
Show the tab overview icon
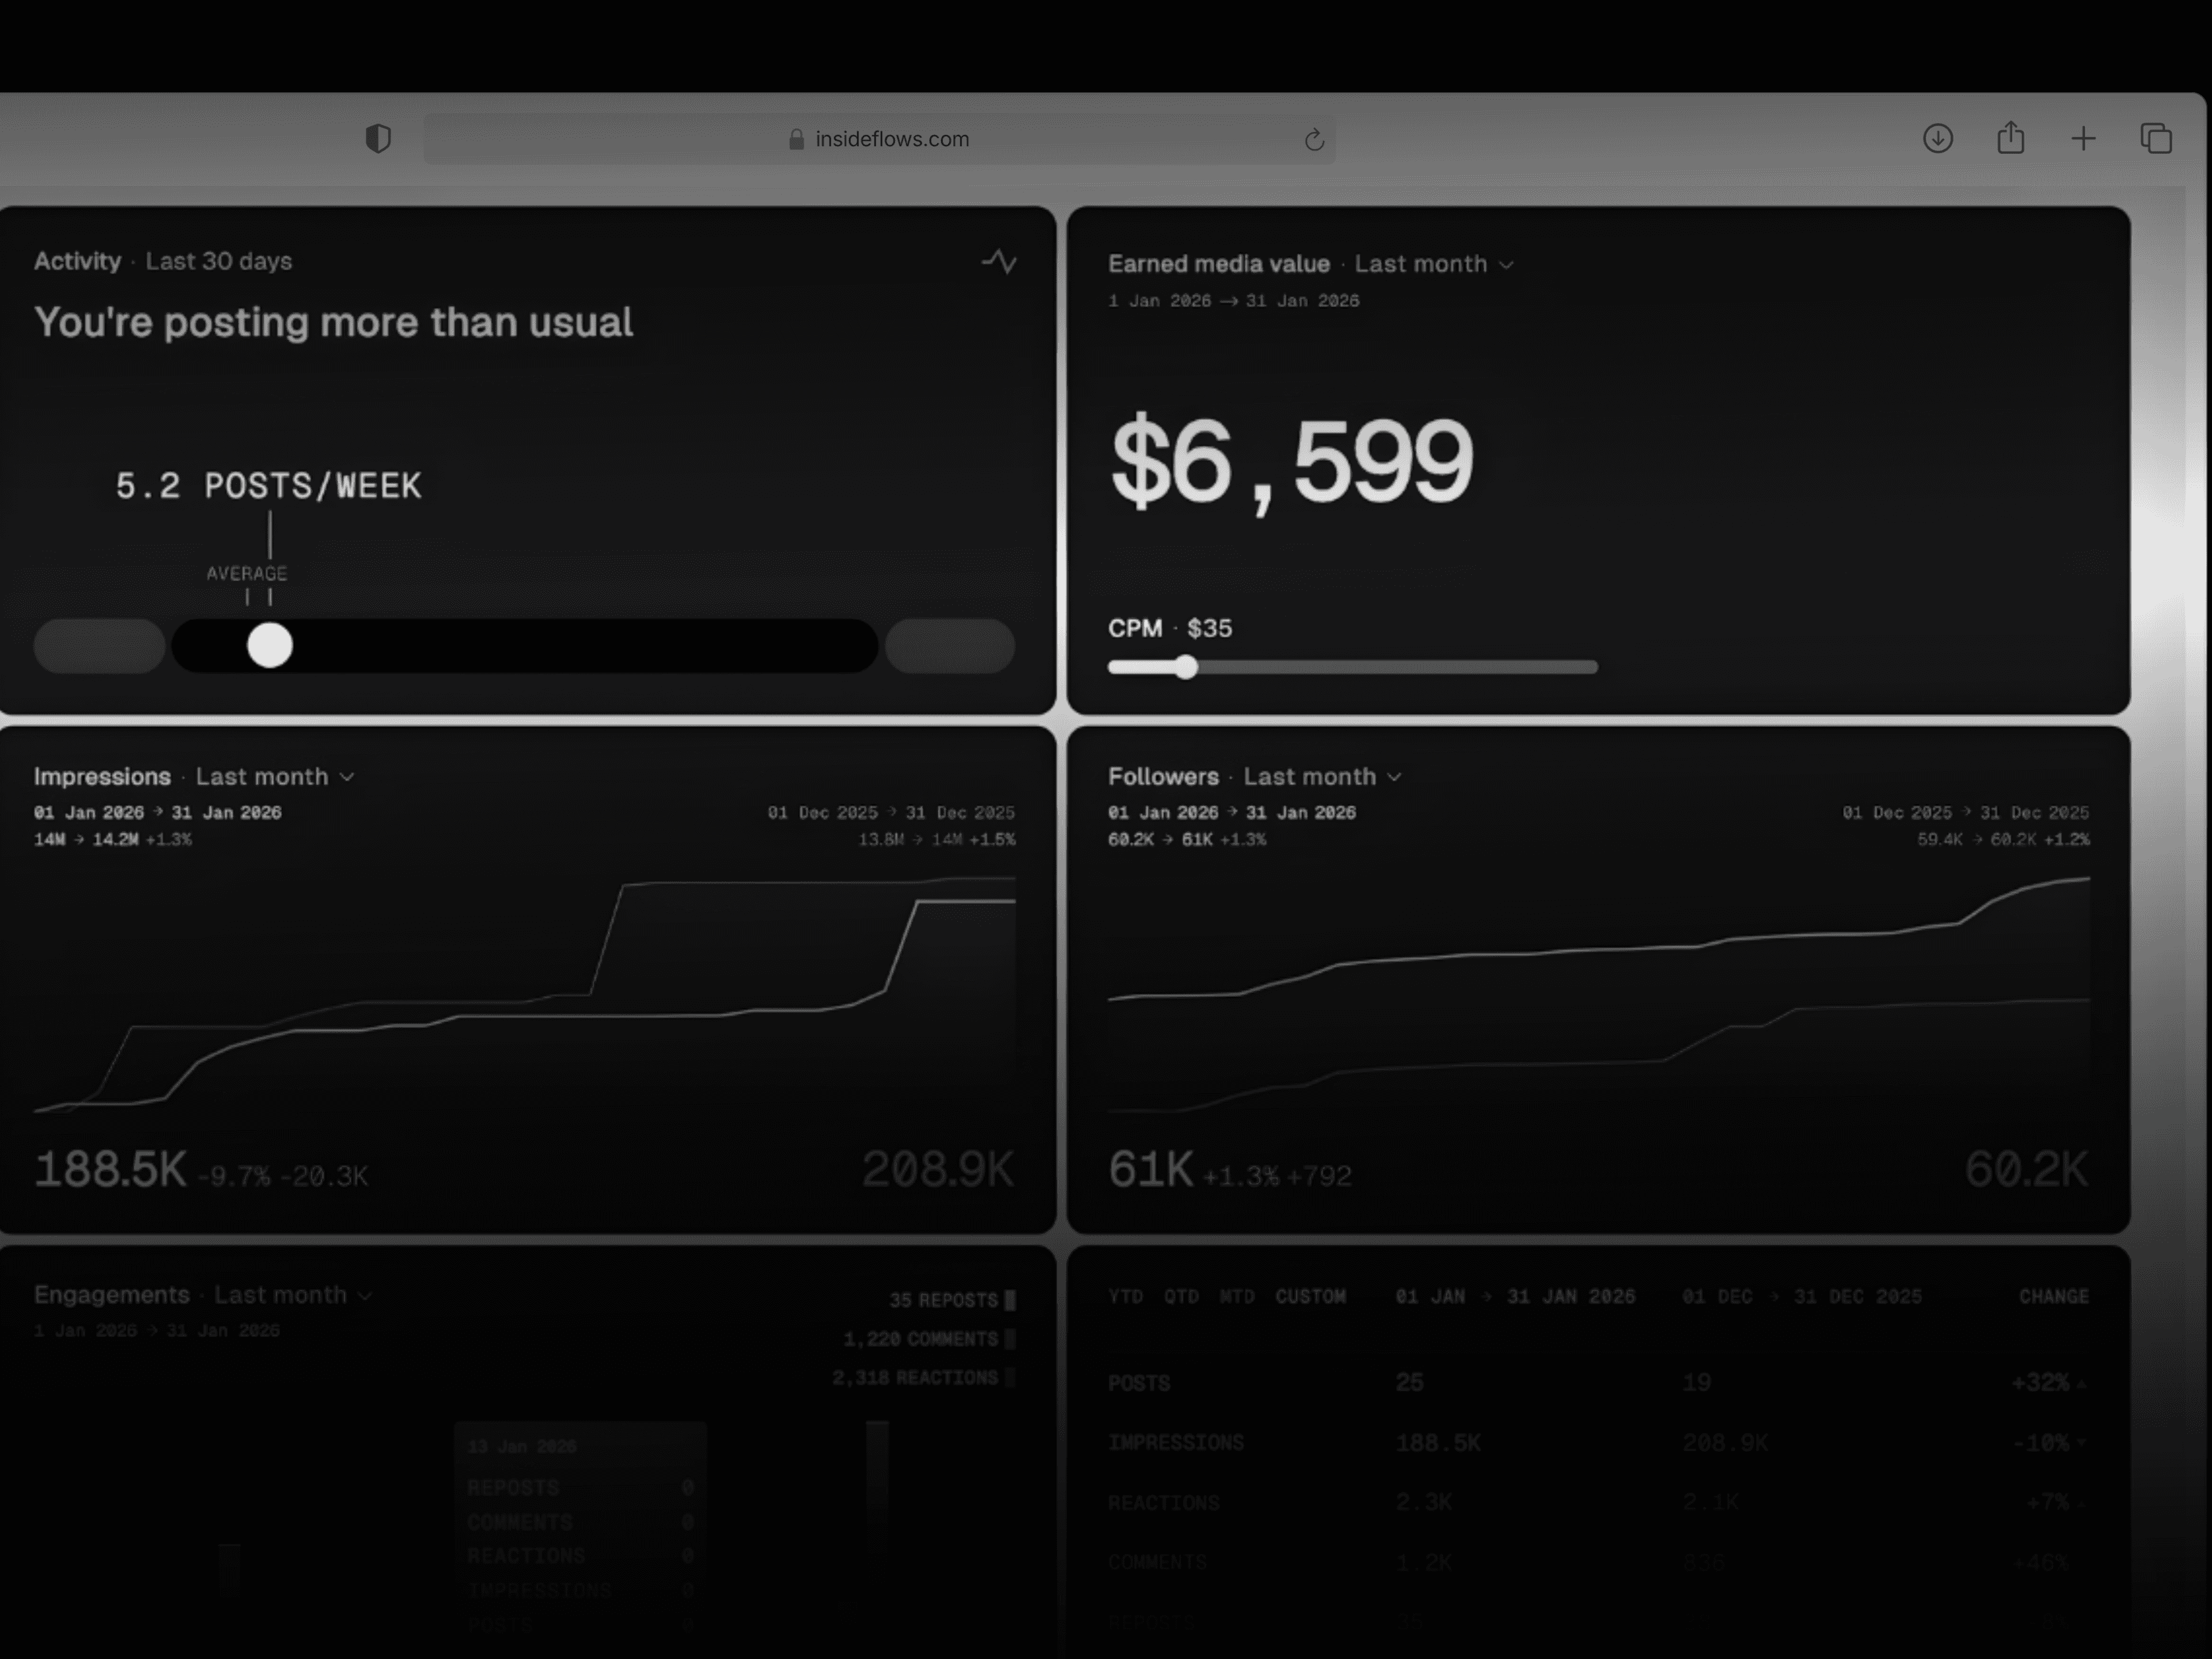tap(2155, 138)
